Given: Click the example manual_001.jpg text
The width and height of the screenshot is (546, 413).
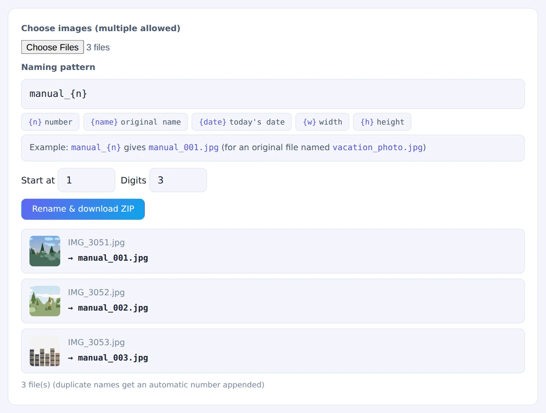Looking at the screenshot, I should tap(184, 147).
